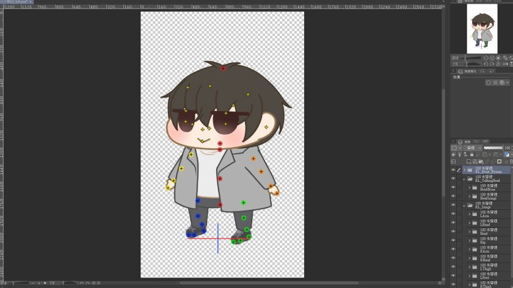Create a layer mask icon
The height and width of the screenshot is (288, 513).
(x=500, y=162)
